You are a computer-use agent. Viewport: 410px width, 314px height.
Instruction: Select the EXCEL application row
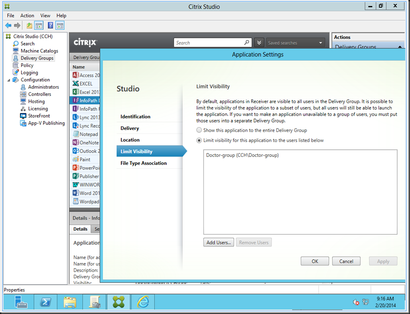[x=85, y=84]
